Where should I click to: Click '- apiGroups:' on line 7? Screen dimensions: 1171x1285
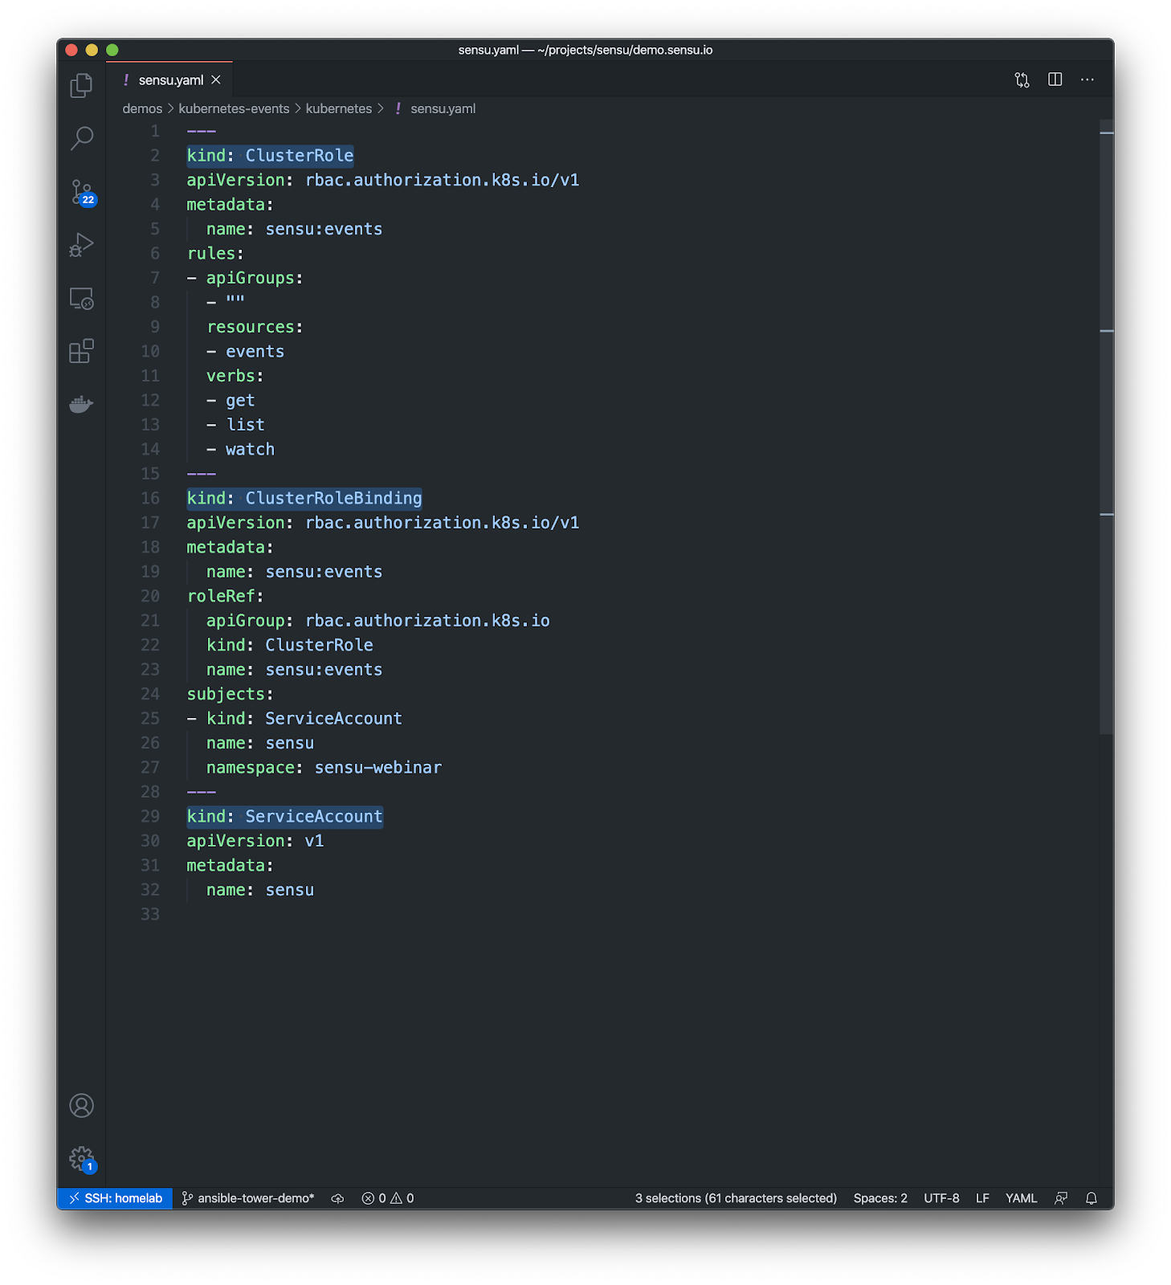[245, 278]
